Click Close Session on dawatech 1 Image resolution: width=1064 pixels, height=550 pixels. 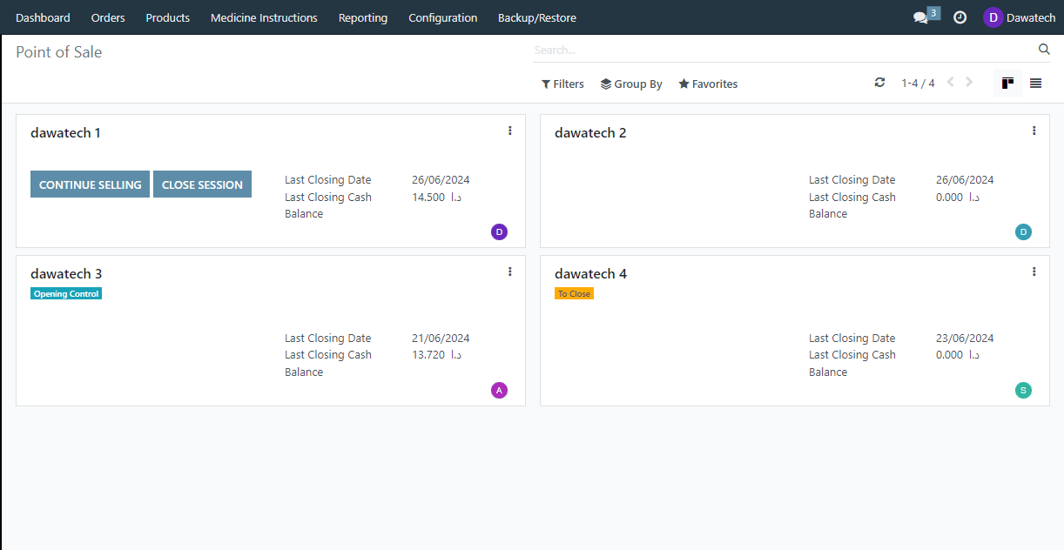202,184
